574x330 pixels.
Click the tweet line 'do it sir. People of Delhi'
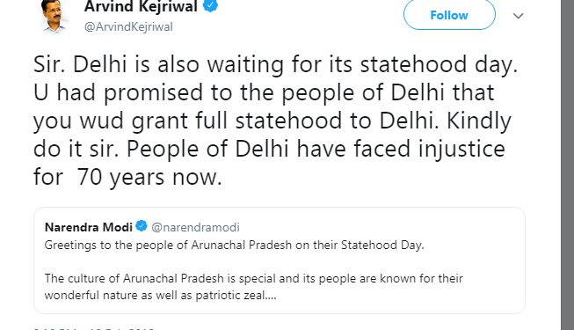[270, 150]
